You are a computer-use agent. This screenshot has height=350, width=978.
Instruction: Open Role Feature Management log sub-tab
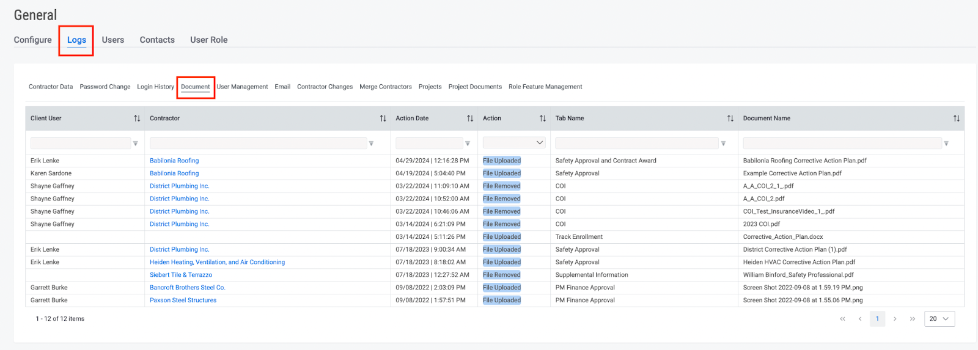click(x=545, y=87)
